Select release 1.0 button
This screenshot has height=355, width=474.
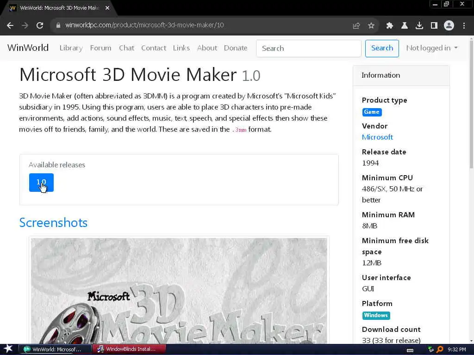pos(41,182)
